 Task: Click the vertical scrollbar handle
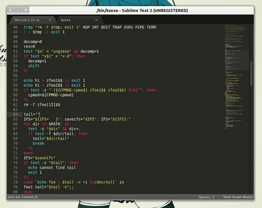click(251, 74)
